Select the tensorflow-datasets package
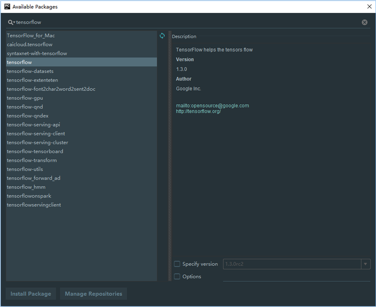The image size is (376, 307). tap(30, 71)
